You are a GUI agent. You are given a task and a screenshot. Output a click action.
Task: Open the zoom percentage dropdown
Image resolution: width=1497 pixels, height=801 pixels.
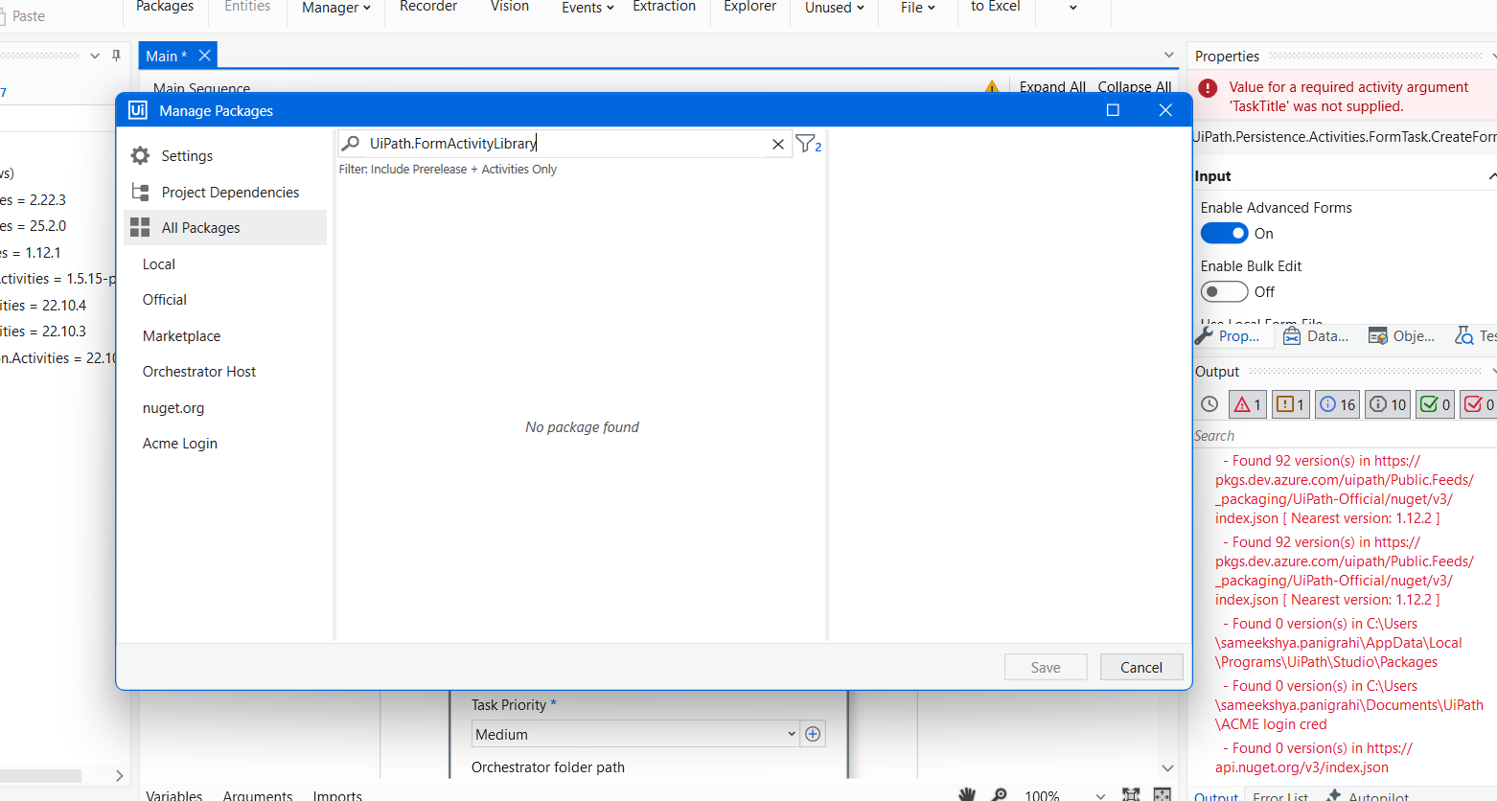pos(1100,795)
